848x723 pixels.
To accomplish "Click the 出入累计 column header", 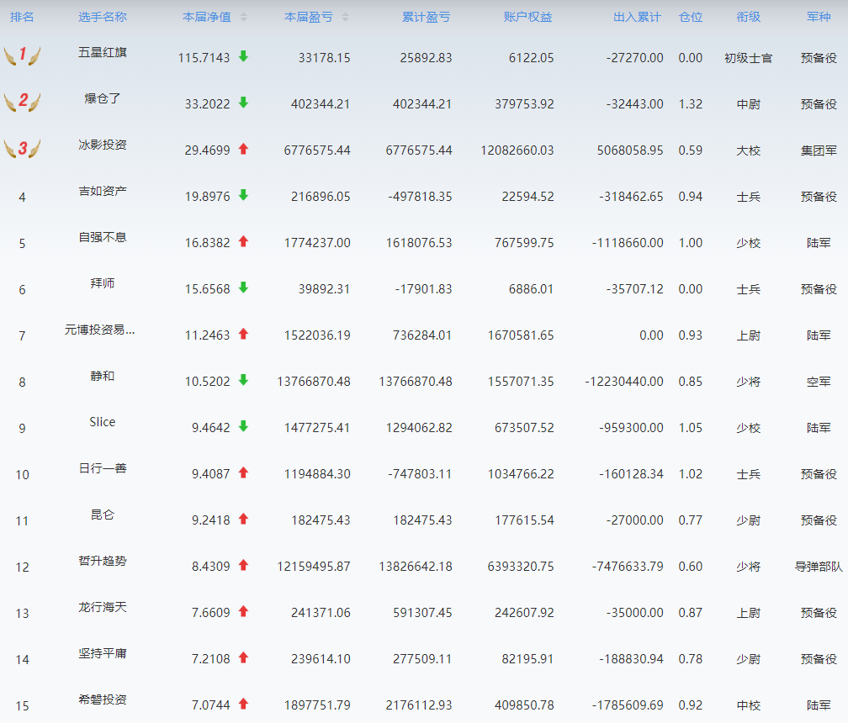I will [637, 18].
